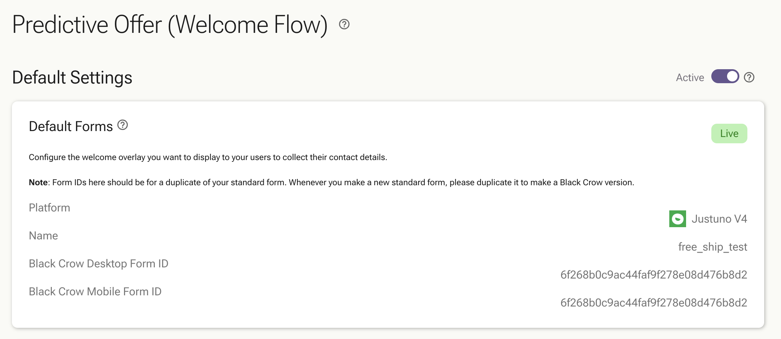Select the free_ship_test form name
This screenshot has height=339, width=781.
713,247
